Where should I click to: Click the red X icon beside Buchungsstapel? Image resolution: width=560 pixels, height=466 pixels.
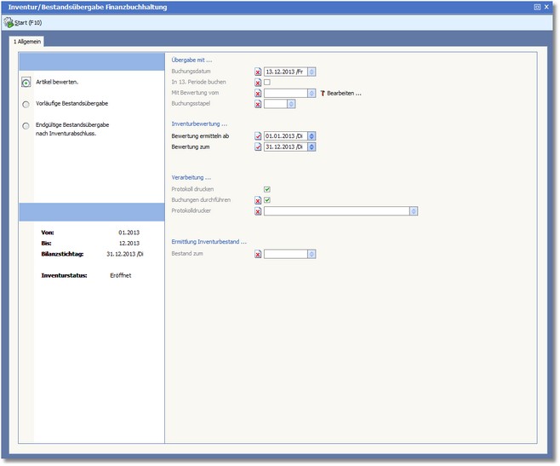(258, 104)
